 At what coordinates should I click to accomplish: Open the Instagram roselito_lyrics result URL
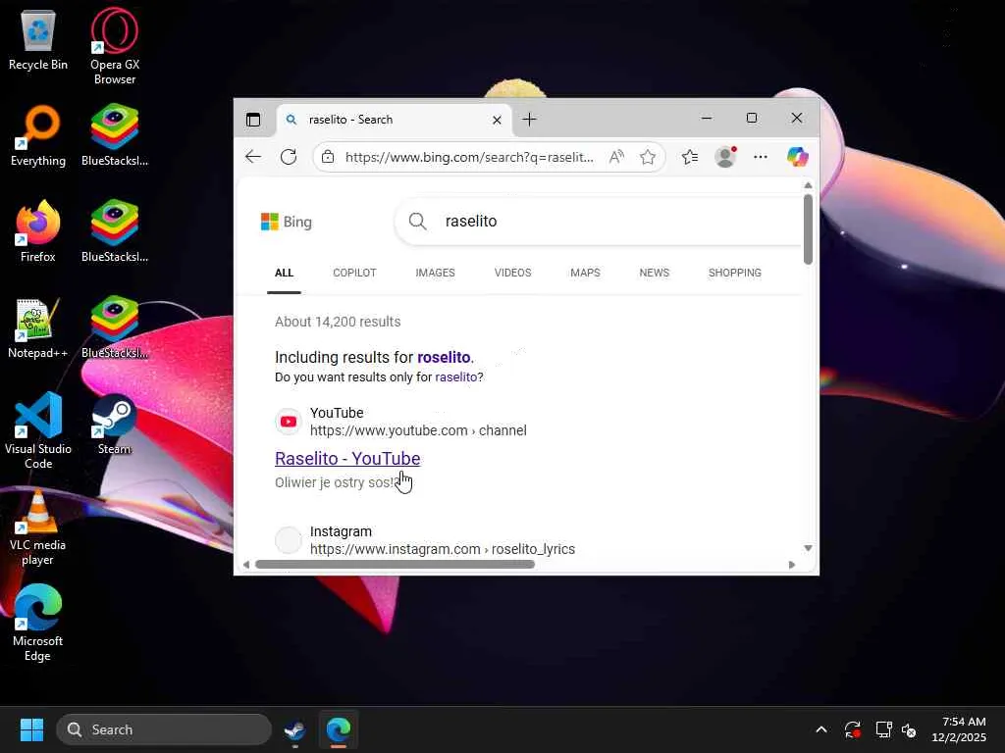pyautogui.click(x=443, y=549)
